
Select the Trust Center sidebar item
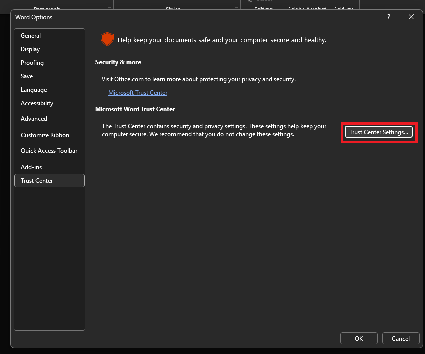(x=37, y=181)
